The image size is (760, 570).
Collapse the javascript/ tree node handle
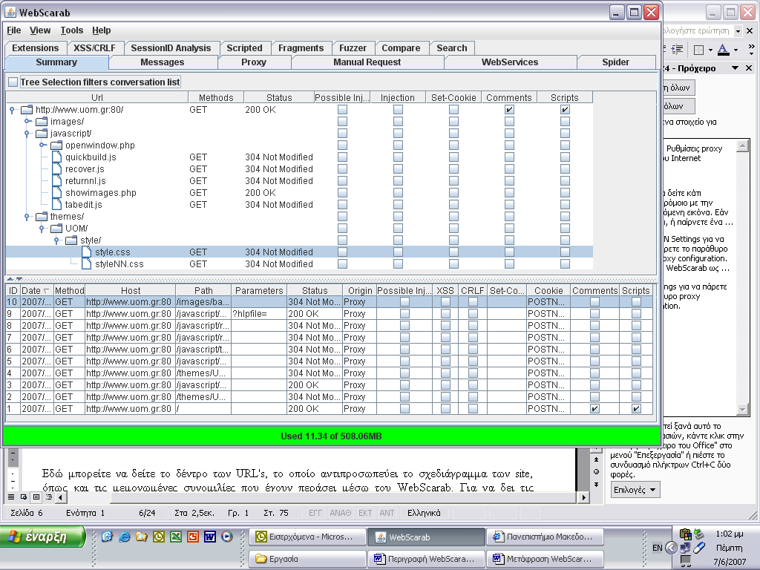click(27, 134)
